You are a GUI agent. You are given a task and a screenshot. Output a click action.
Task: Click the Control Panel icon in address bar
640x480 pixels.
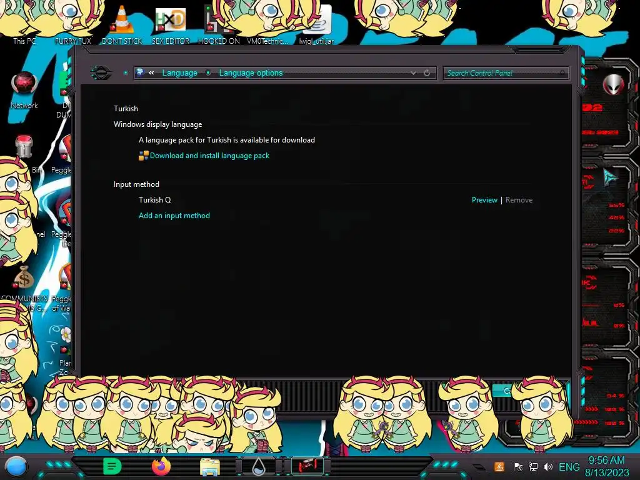tap(140, 72)
